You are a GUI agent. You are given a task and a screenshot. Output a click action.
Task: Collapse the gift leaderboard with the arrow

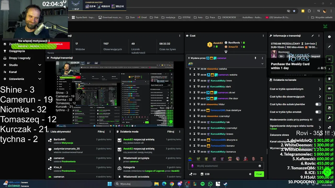click(226, 52)
